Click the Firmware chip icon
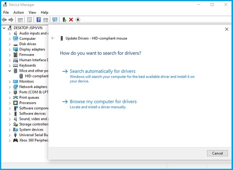Screen dimensions: 233x170 (15, 55)
